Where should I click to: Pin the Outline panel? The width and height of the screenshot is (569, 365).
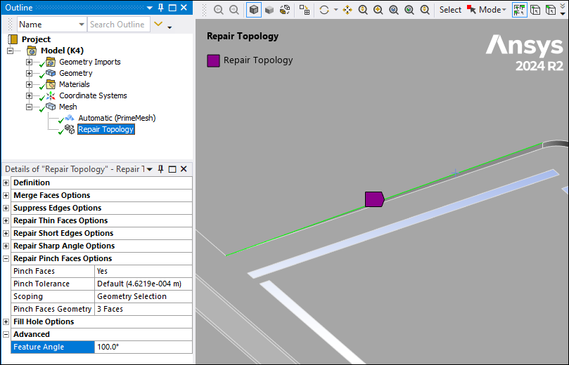161,7
